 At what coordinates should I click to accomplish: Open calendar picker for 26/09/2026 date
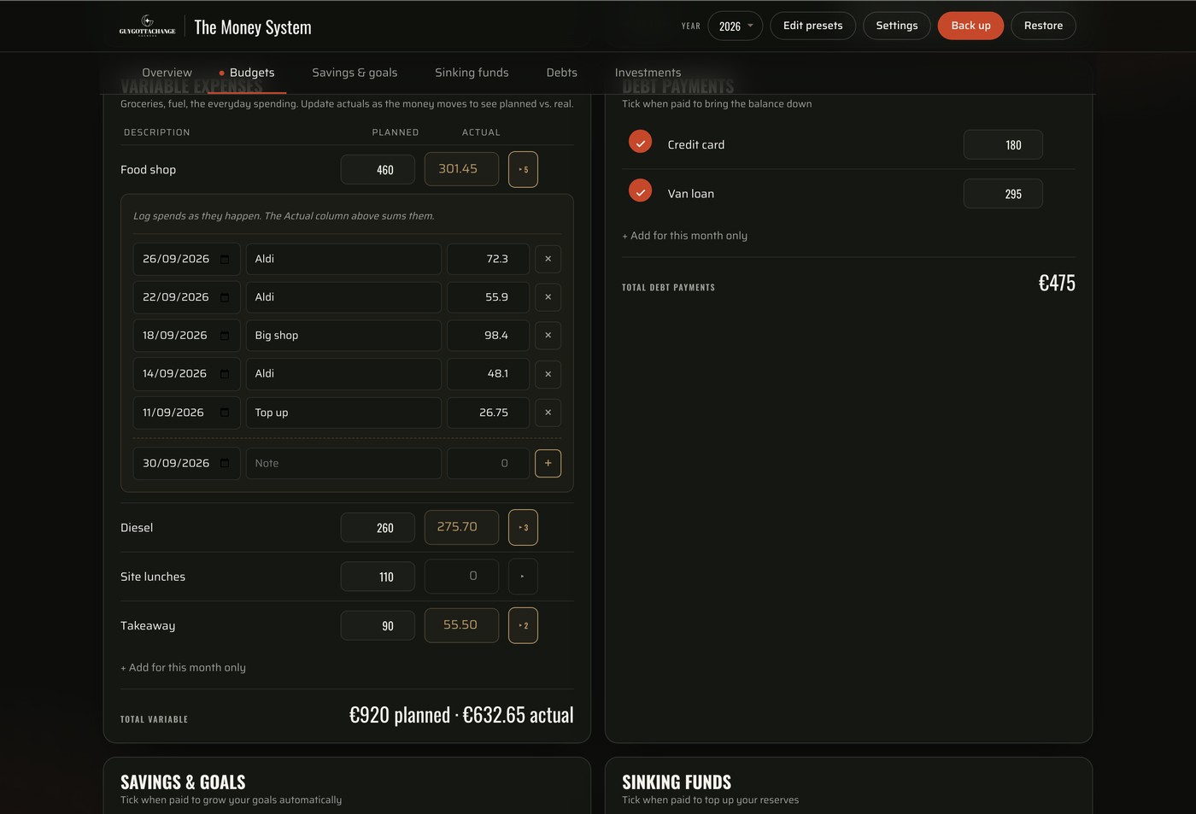tap(225, 259)
